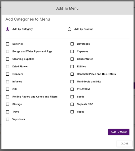Check the Batteries category box
Screen dimensions: 135x151
pyautogui.click(x=8, y=44)
